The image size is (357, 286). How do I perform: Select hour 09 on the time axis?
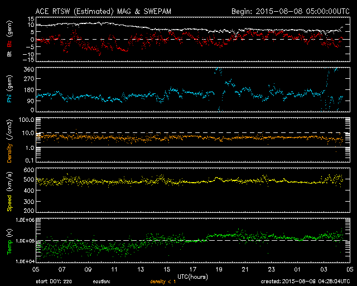[88, 269]
